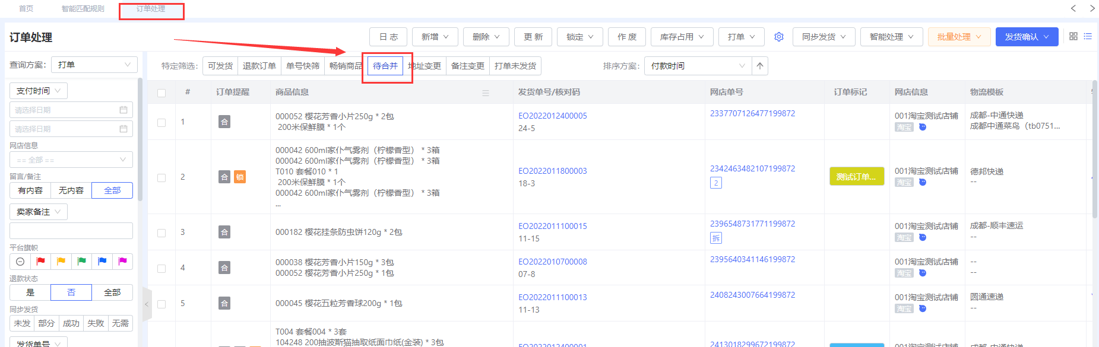Image resolution: width=1099 pixels, height=347 pixels.
Task: Tick checkbox for order row 4
Action: (x=161, y=268)
